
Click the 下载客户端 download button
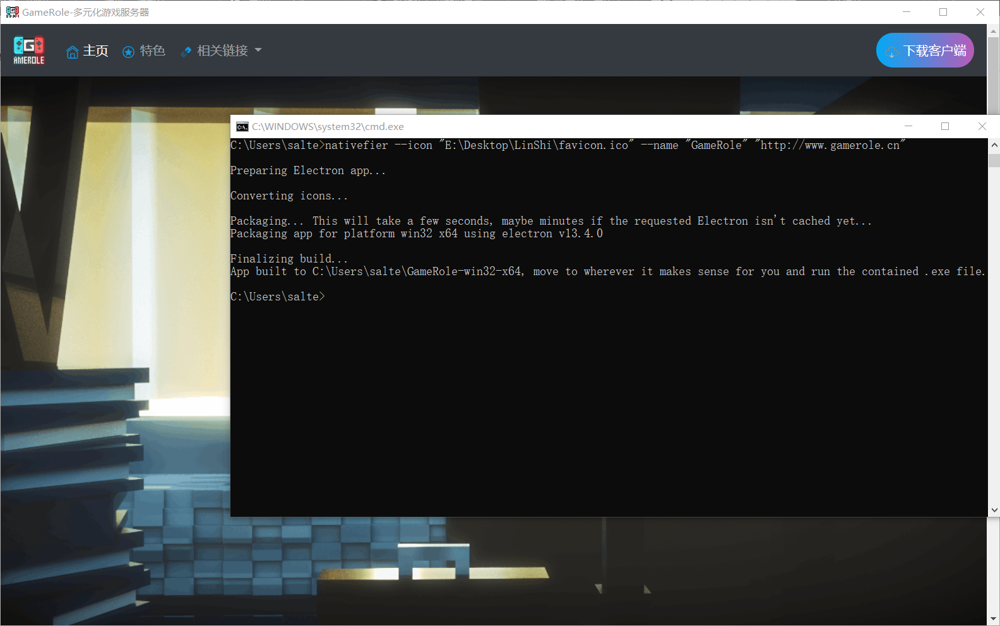[925, 50]
